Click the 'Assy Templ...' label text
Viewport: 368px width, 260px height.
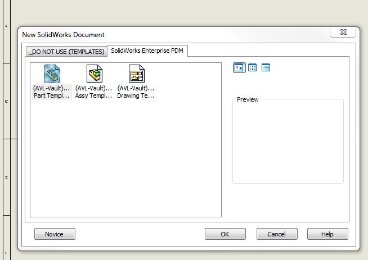[93, 95]
